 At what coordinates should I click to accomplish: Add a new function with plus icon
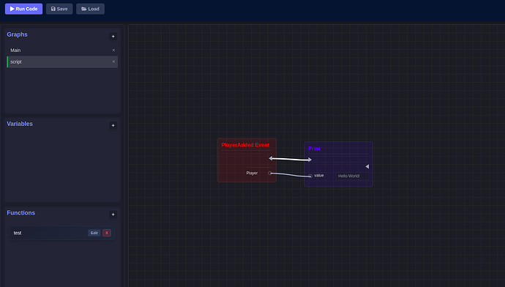[113, 215]
